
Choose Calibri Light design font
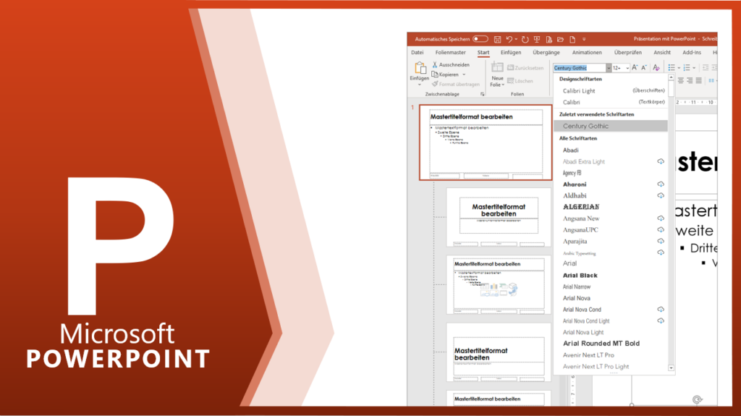[579, 91]
